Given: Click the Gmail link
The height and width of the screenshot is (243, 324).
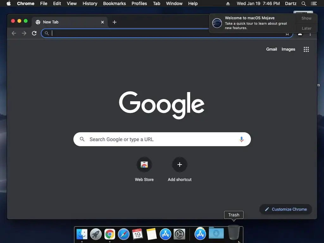Looking at the screenshot, I should [271, 49].
